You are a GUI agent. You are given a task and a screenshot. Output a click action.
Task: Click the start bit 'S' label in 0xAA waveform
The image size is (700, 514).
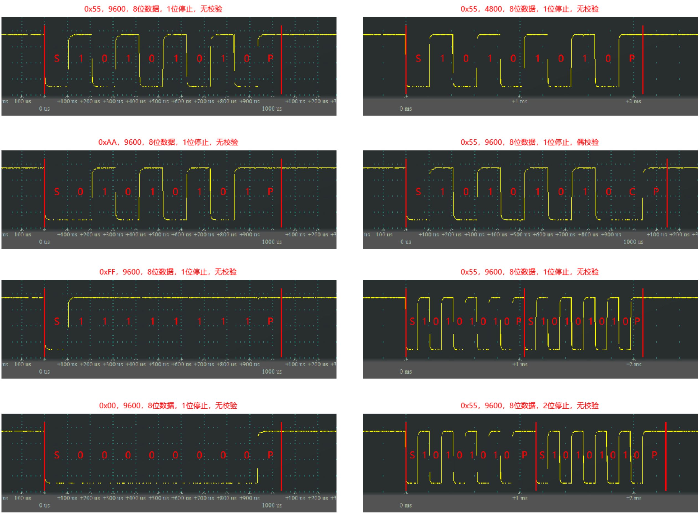pos(57,192)
